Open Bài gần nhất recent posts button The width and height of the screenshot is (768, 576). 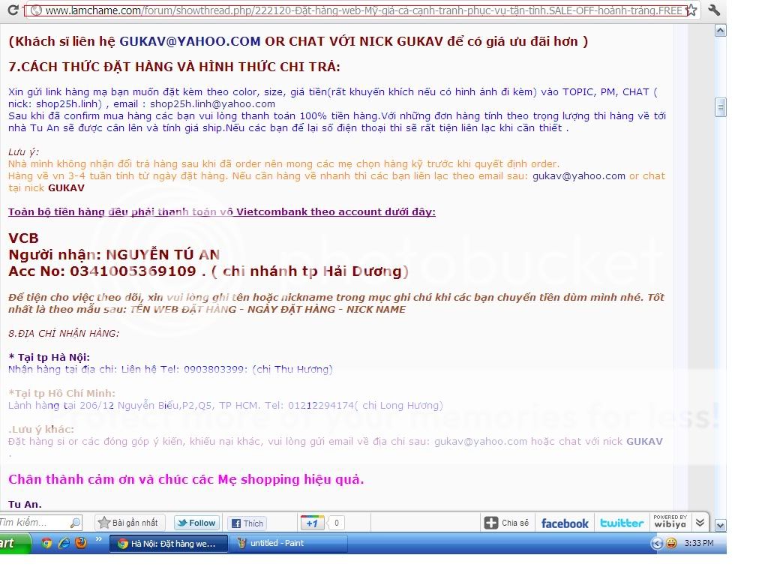tap(129, 523)
